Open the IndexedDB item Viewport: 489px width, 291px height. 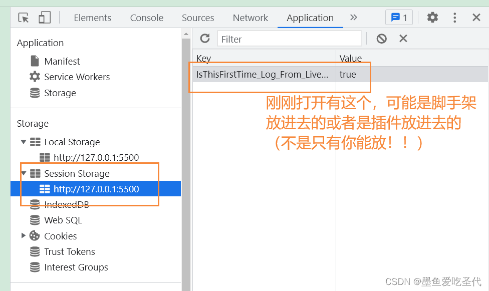tap(67, 204)
